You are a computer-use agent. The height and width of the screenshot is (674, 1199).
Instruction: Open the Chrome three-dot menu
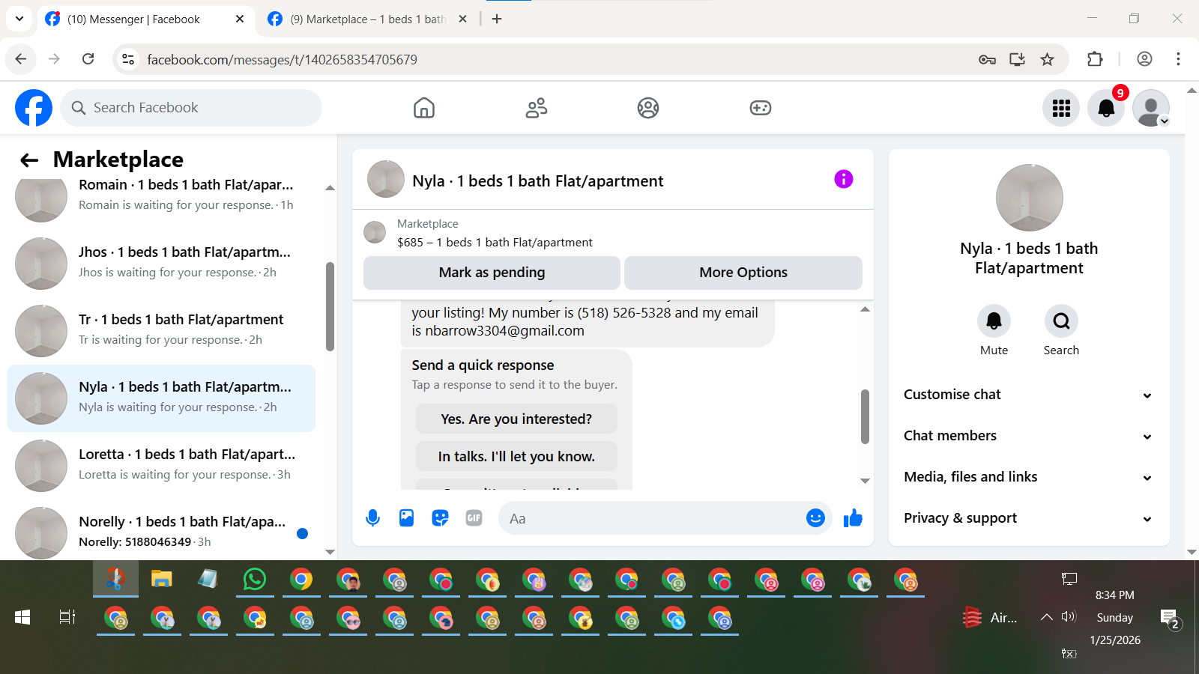pos(1178,59)
